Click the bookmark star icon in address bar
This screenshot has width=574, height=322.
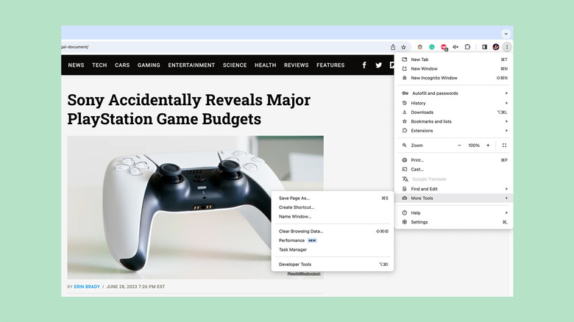tap(403, 47)
